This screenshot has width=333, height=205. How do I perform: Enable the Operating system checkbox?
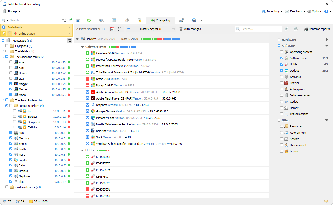click(282, 52)
